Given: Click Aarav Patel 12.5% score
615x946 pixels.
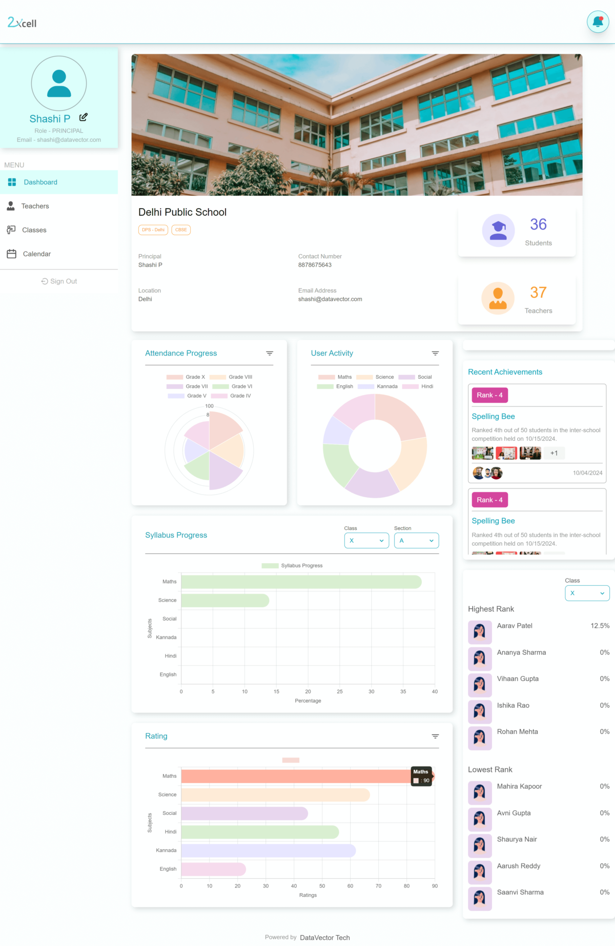Looking at the screenshot, I should 600,626.
